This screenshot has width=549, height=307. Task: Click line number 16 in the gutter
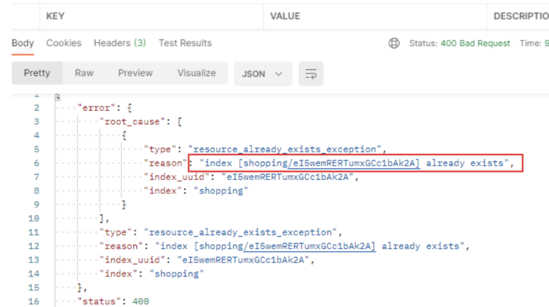(34, 301)
